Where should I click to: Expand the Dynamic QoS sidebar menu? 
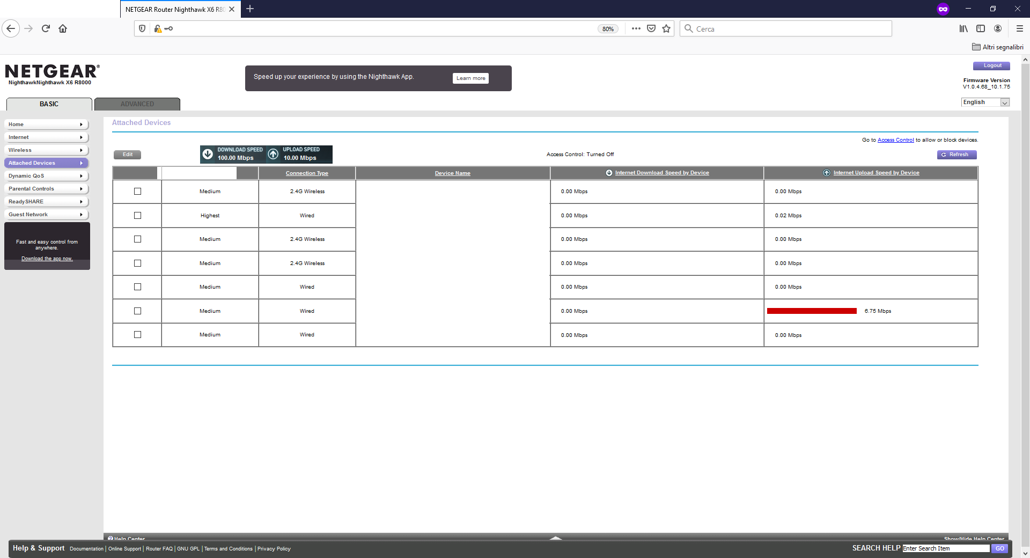click(46, 176)
